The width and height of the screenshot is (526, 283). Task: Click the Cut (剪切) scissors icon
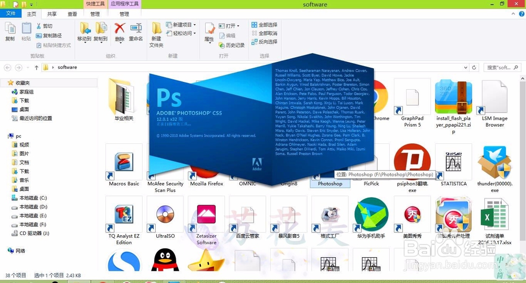pyautogui.click(x=38, y=26)
